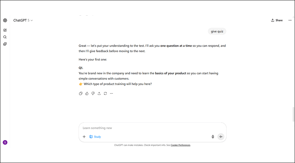This screenshot has height=163, width=295.
Task: Open more actions ellipsis below the response
Action: (x=111, y=94)
